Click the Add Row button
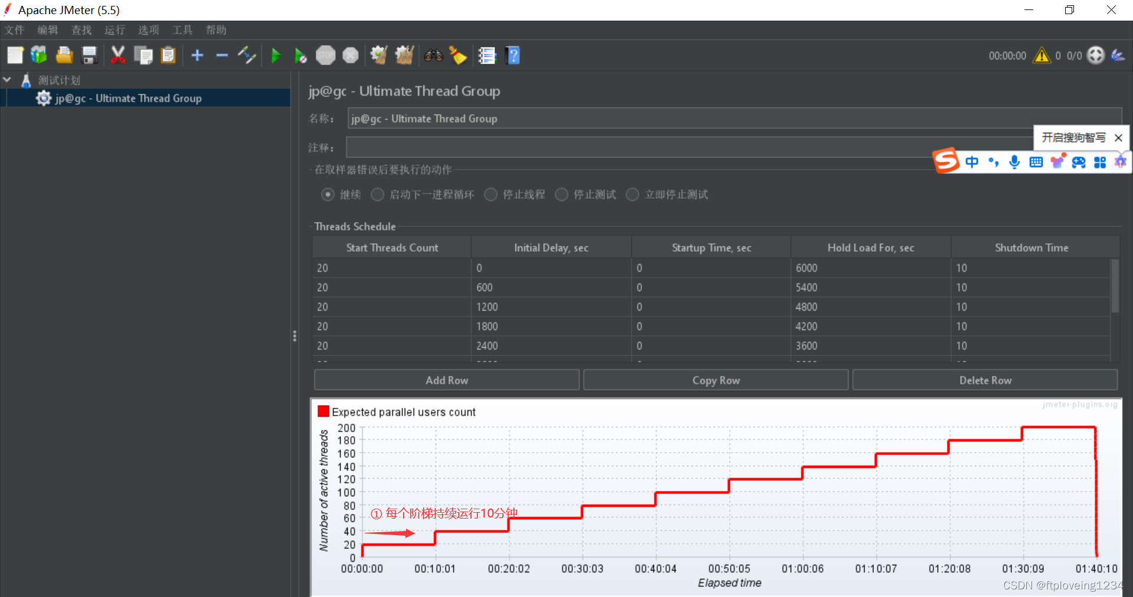This screenshot has height=597, width=1133. coord(447,380)
